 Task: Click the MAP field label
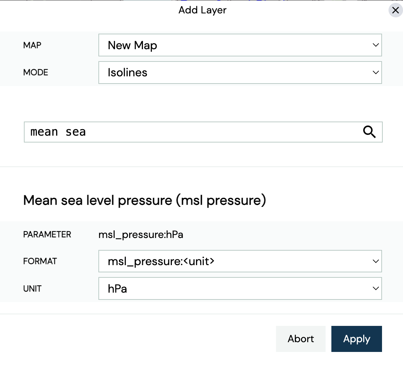[32, 45]
